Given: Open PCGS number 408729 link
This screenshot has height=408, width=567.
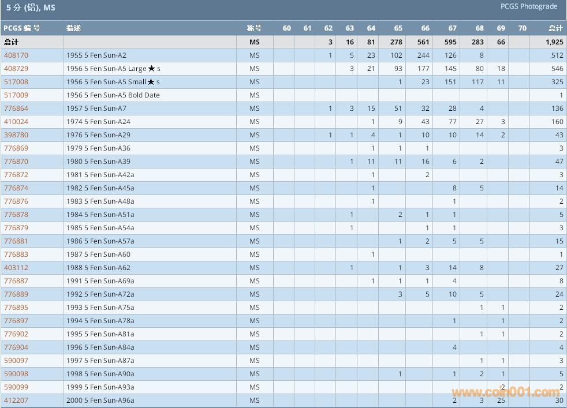Looking at the screenshot, I should point(16,69).
